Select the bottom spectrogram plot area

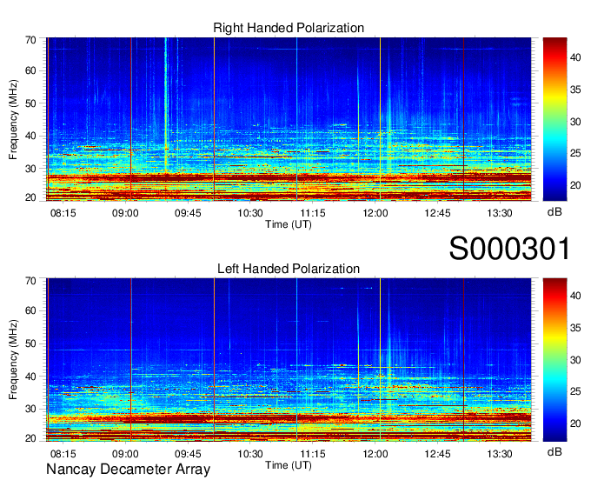pyautogui.click(x=289, y=360)
